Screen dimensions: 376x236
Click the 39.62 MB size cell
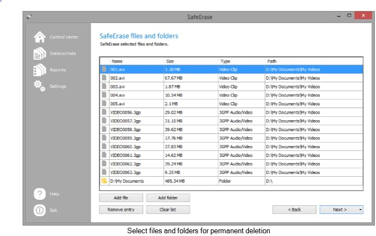click(174, 130)
